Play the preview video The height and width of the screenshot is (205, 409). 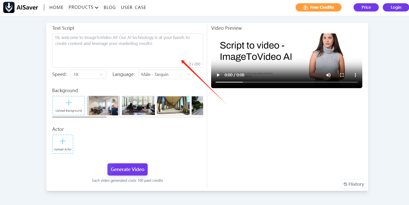[x=218, y=75]
